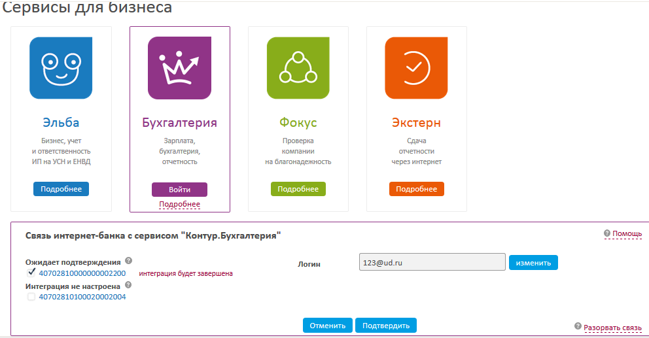Click the Фокус title text
Image resolution: width=649 pixels, height=338 pixels.
[298, 123]
